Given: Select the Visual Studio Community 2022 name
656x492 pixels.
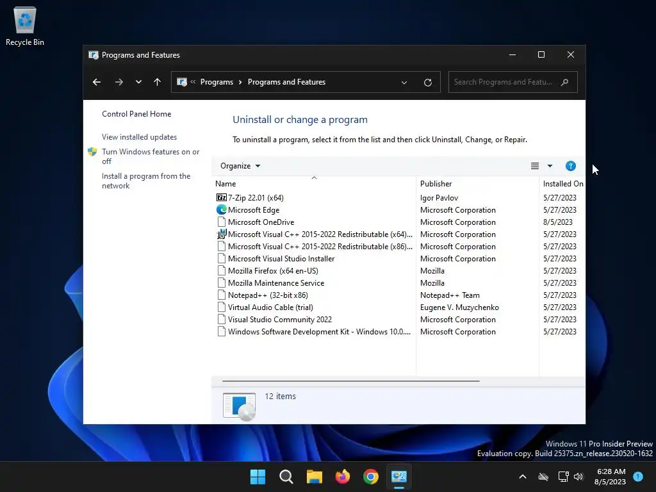Looking at the screenshot, I should [280, 320].
